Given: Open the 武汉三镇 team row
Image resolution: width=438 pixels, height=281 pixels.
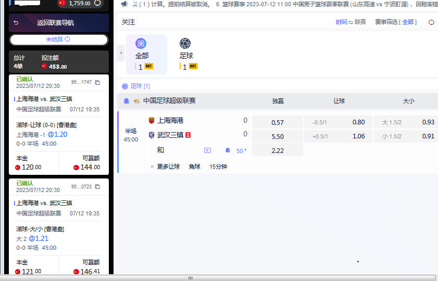Looking at the screenshot, I should [170, 135].
